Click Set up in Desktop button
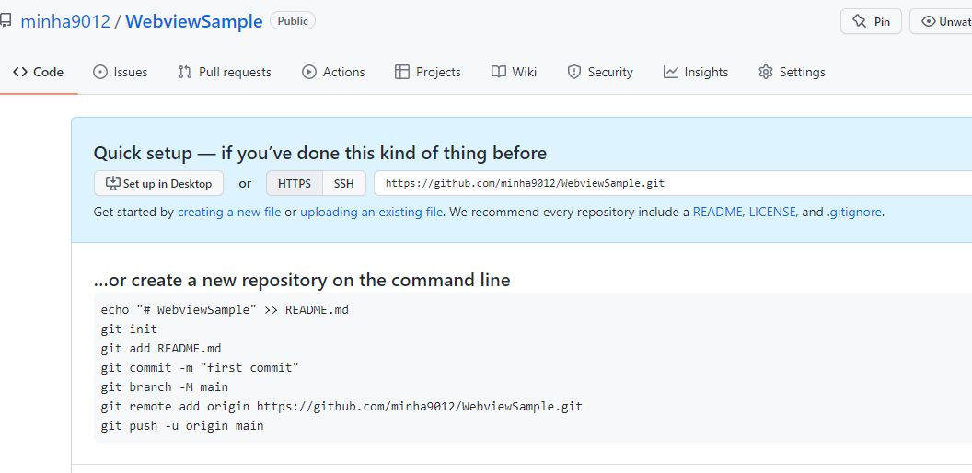The width and height of the screenshot is (972, 473). tap(158, 183)
